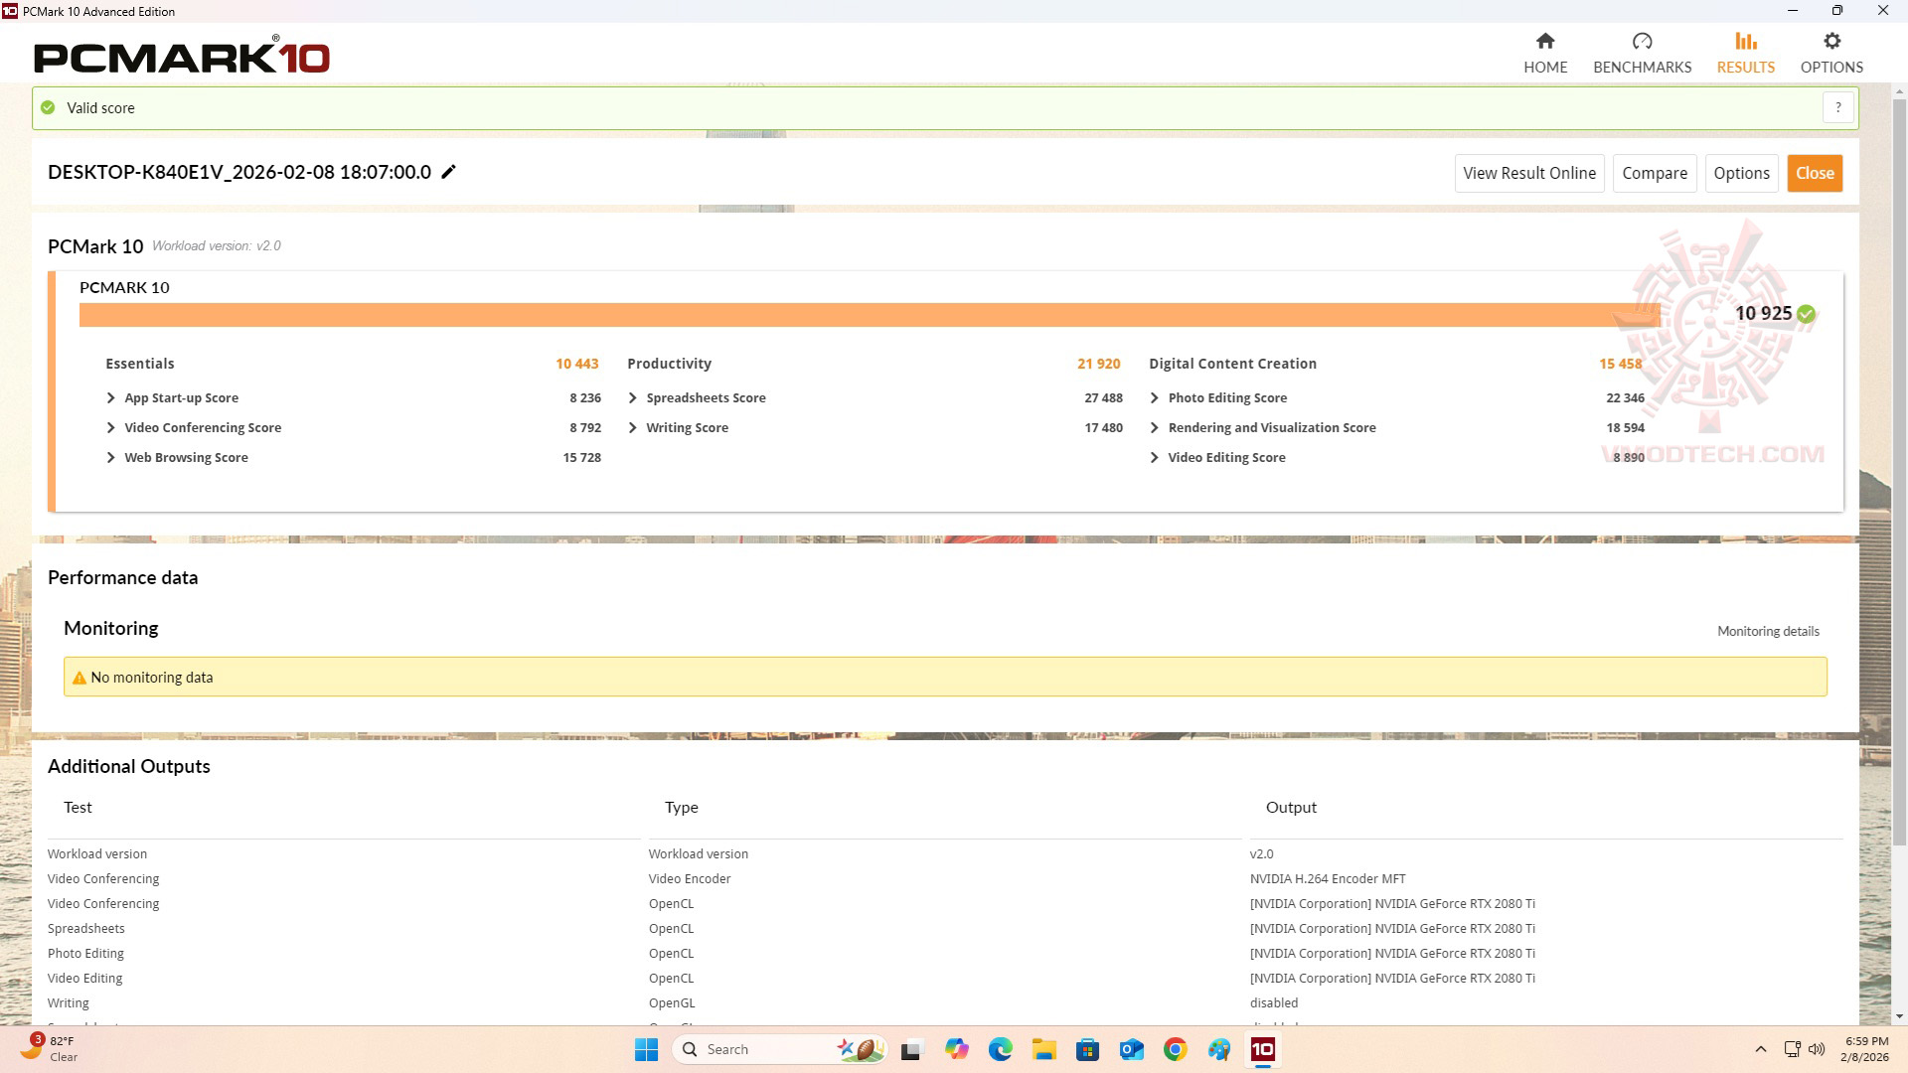
Task: Click the PCMark 10 taskbar icon
Action: (x=1262, y=1049)
